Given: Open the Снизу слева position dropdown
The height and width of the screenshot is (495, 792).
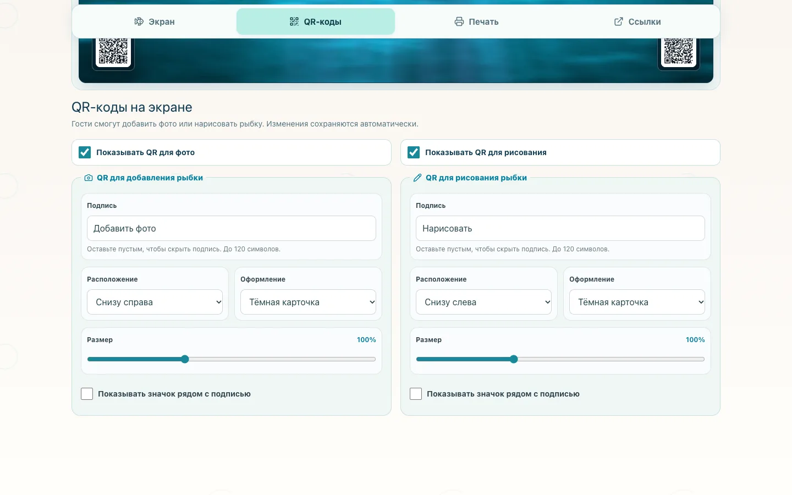Looking at the screenshot, I should tap(483, 302).
